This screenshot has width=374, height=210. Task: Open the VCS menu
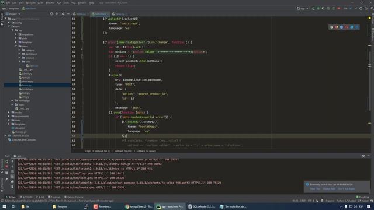[x=74, y=3]
